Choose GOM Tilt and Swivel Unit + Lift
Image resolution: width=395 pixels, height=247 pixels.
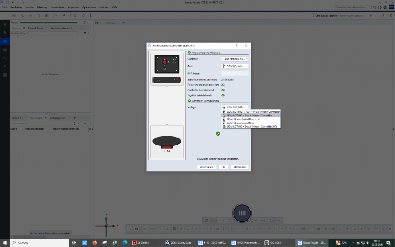pyautogui.click(x=243, y=119)
